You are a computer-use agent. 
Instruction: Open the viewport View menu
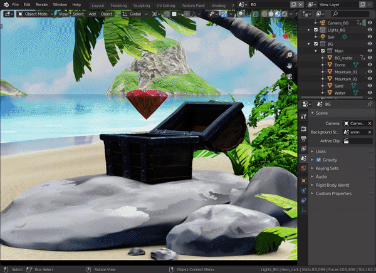click(x=63, y=14)
